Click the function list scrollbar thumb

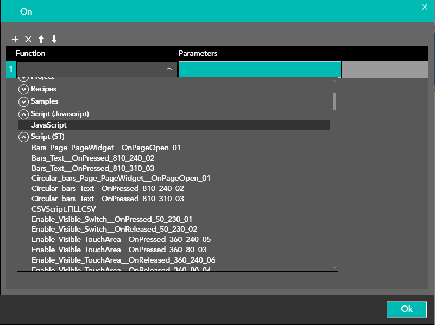[x=335, y=101]
